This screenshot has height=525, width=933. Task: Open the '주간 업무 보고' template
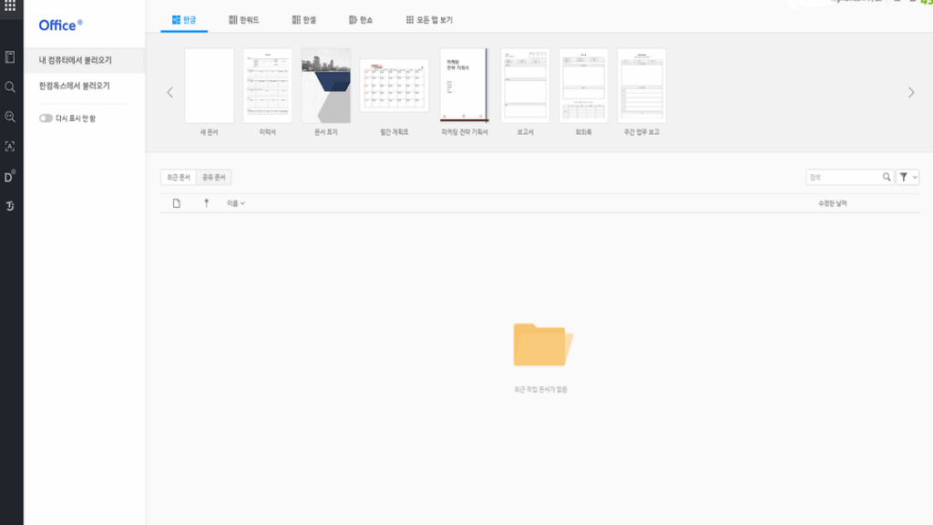pyautogui.click(x=642, y=86)
